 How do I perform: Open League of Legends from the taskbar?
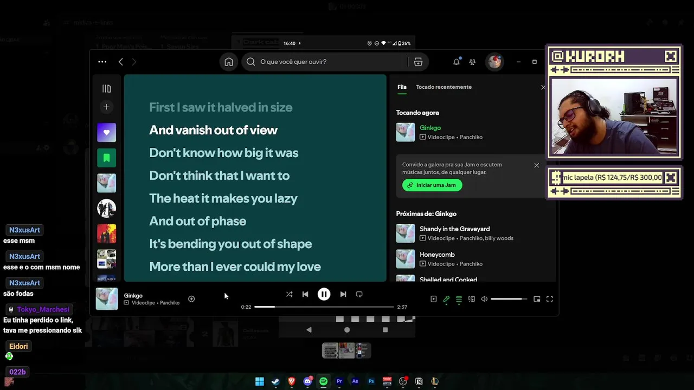[x=434, y=381]
